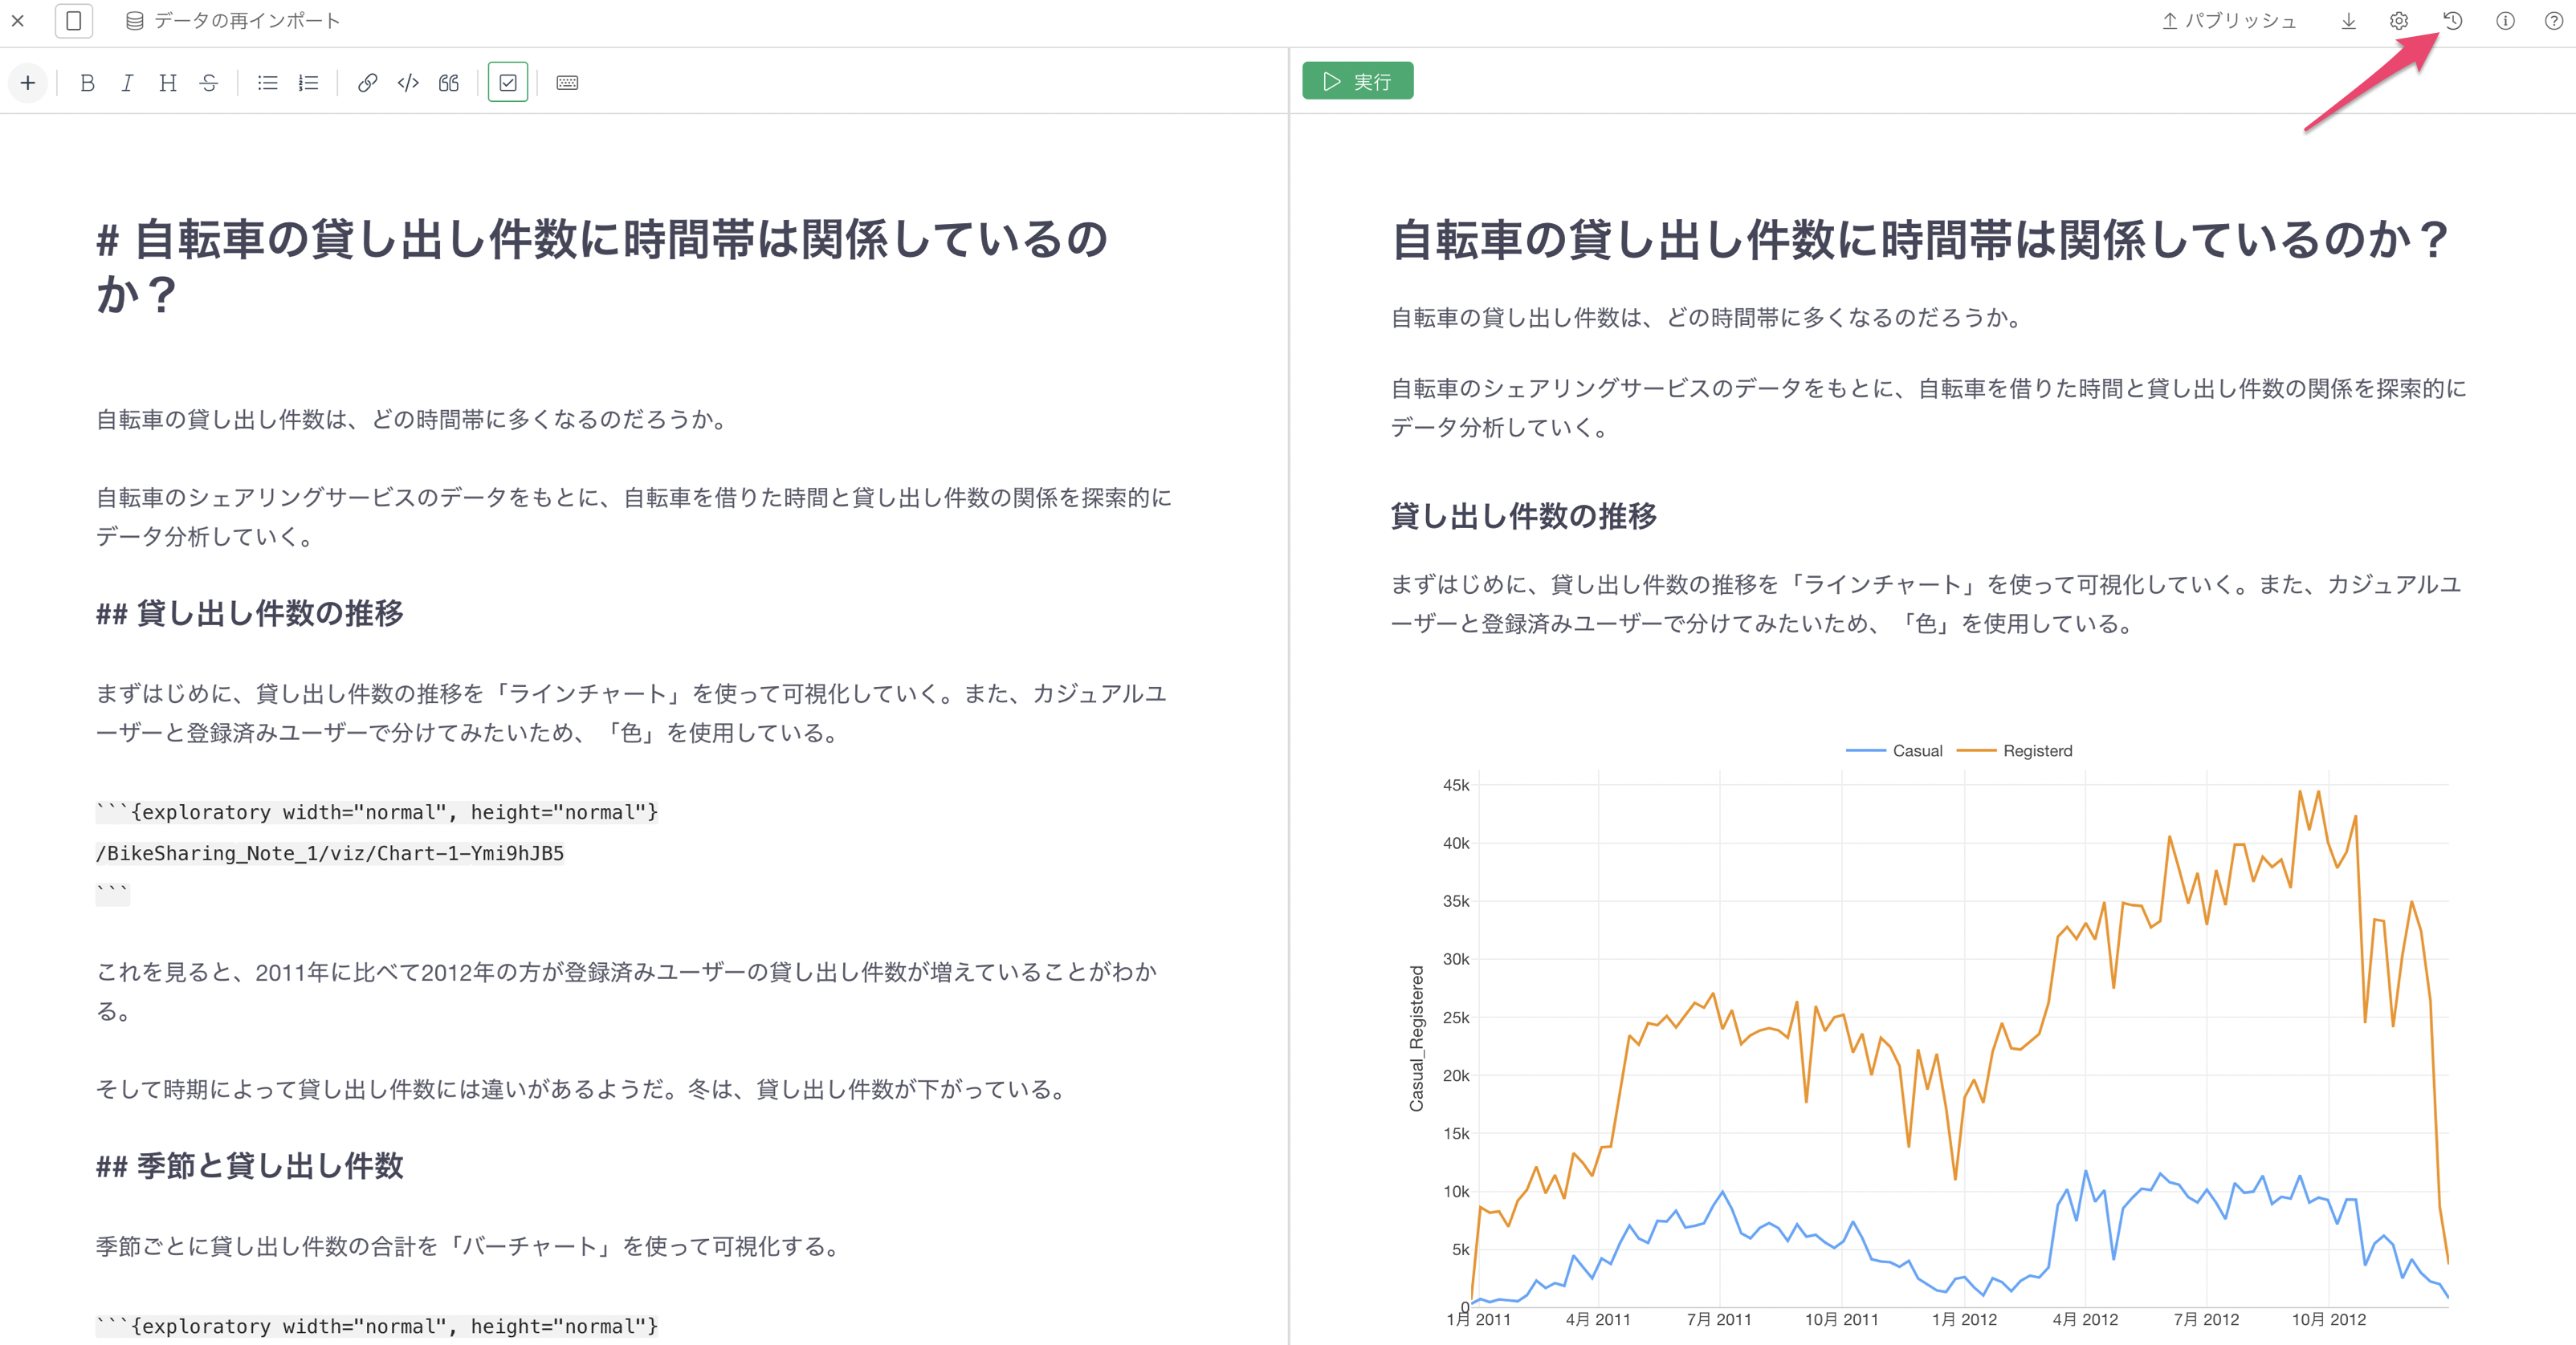2576x1345 pixels.
Task: Click the '## 貸し出し件数の推移' heading in editor
Action: pos(250,612)
